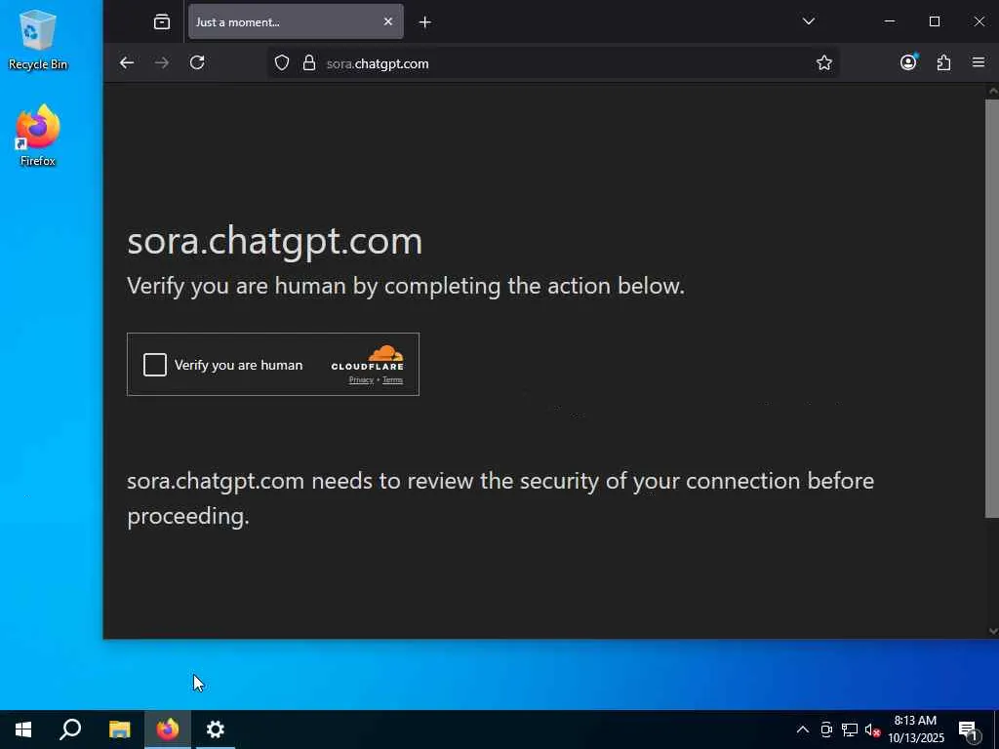This screenshot has height=749, width=999.
Task: Open the Recycle Bin desktop icon
Action: click(38, 39)
